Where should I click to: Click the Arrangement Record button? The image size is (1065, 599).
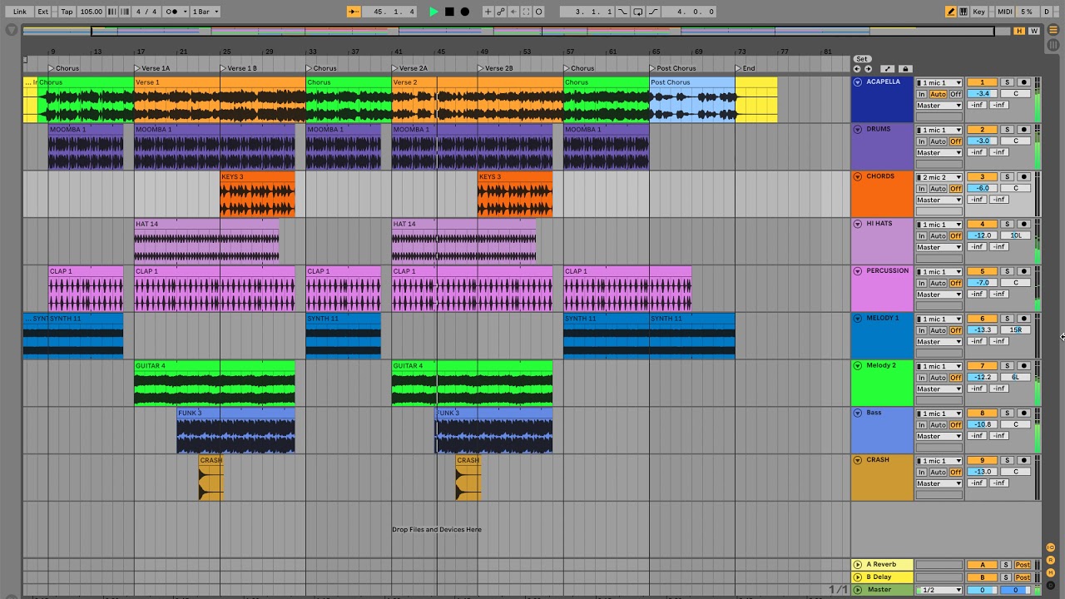point(465,12)
